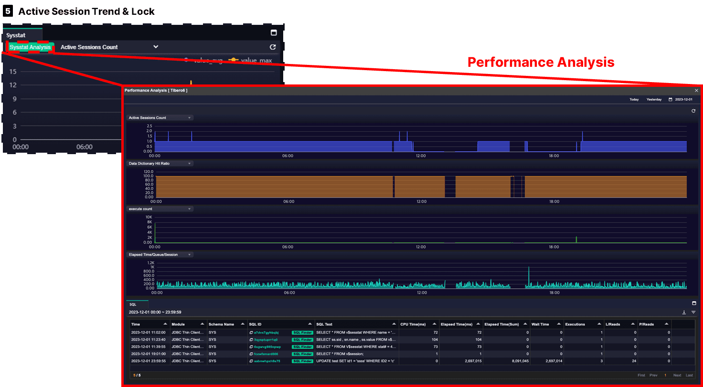The height and width of the screenshot is (387, 703).
Task: Refresh the Sysstat chart panel
Action: pyautogui.click(x=273, y=47)
